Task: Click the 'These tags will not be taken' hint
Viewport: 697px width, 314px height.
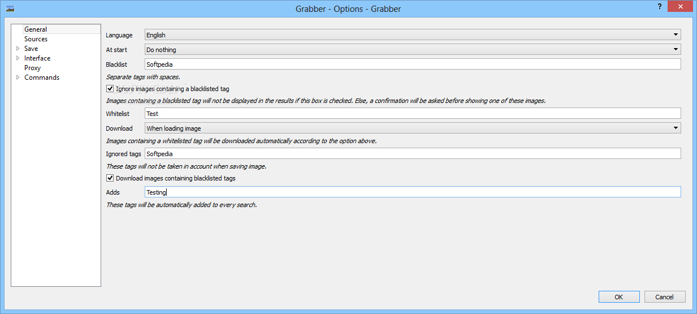Action: click(187, 166)
